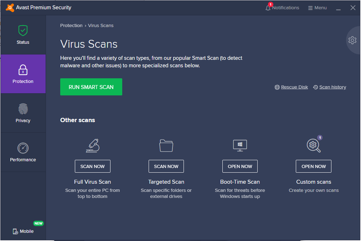
Task: Open the hamburger Menu
Action: pos(318,8)
